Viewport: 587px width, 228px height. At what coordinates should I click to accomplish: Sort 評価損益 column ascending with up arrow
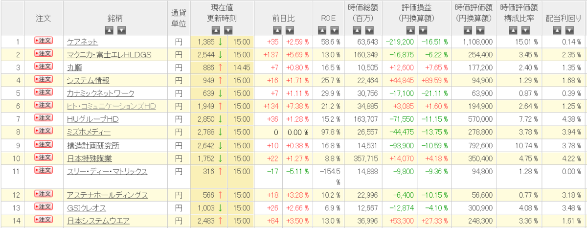(x=411, y=30)
